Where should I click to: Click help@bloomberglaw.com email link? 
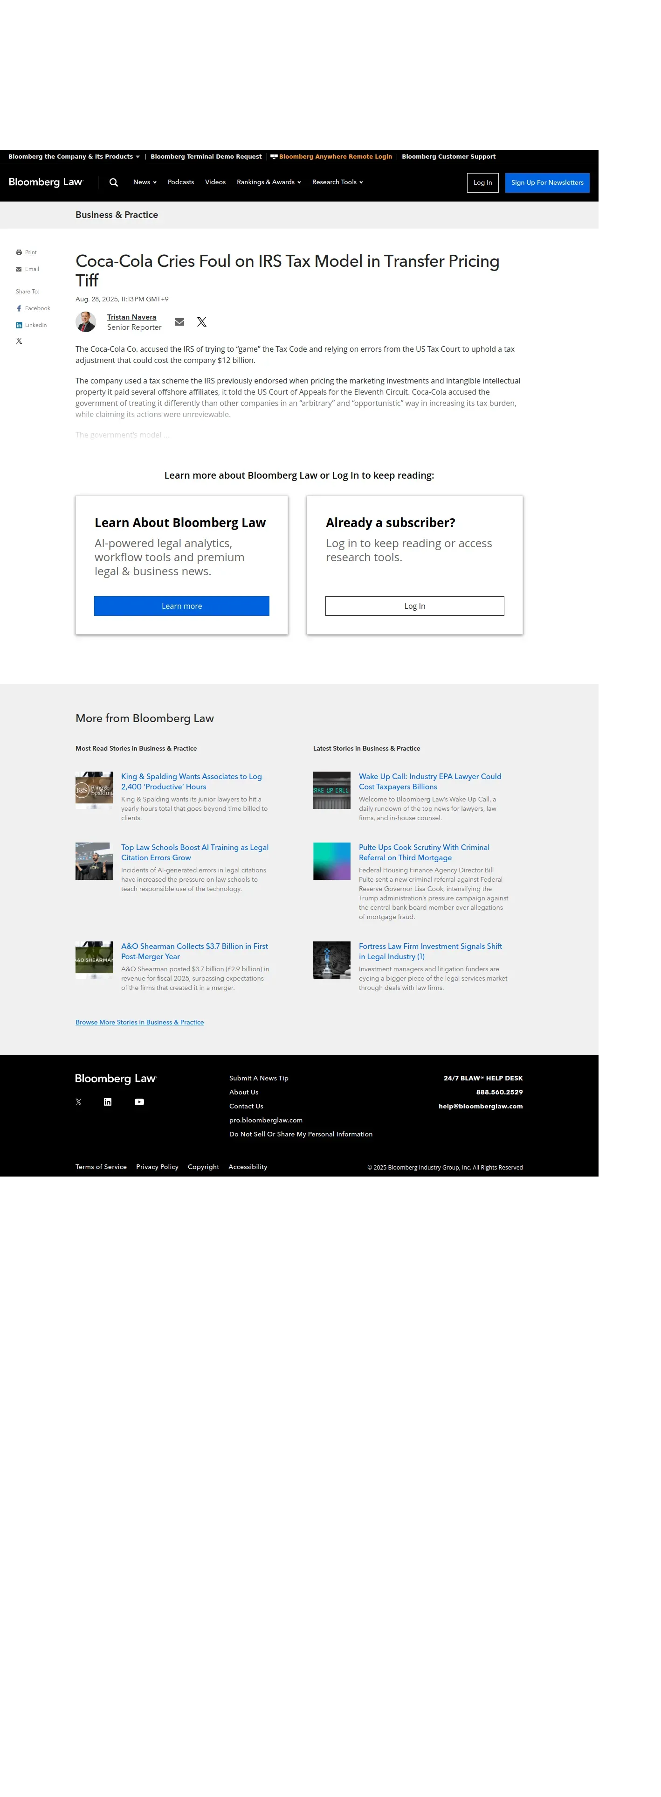tap(481, 1107)
